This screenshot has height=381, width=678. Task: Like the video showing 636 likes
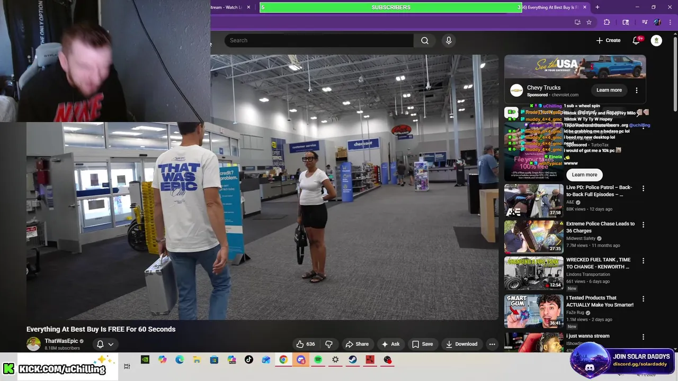[x=306, y=344]
